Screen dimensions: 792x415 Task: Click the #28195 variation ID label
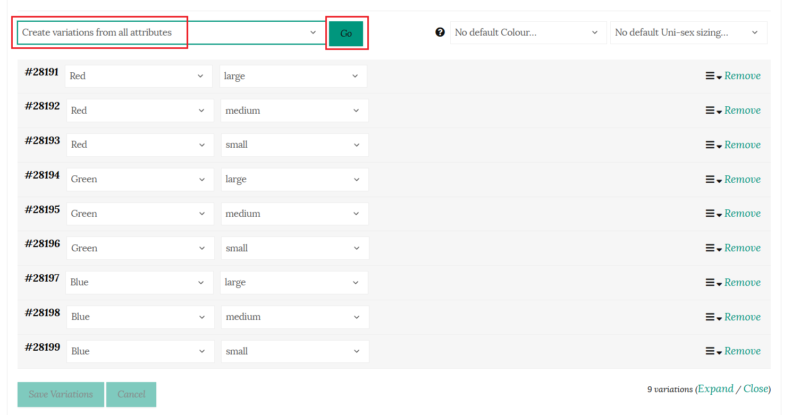(x=43, y=209)
